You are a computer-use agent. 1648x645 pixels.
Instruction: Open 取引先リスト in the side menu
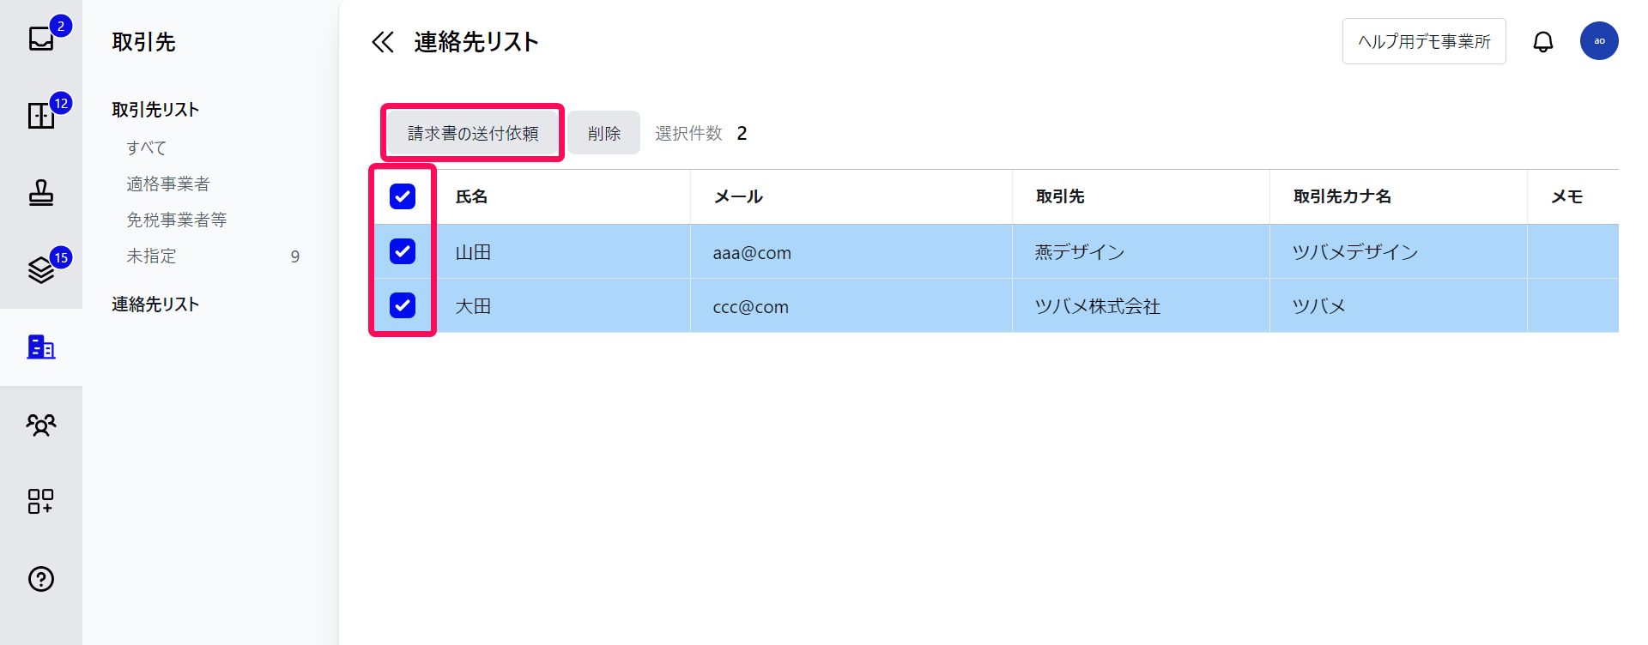(x=155, y=110)
